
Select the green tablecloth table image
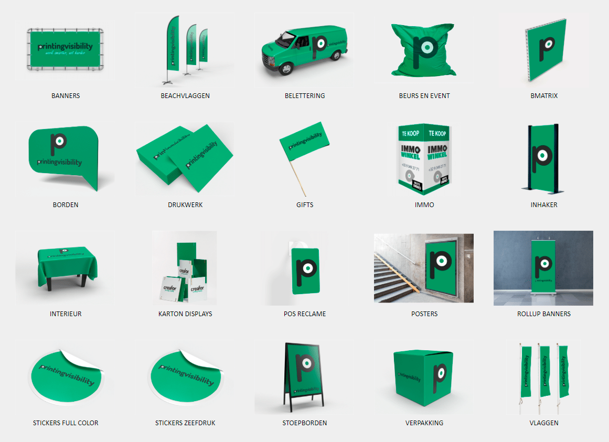[65, 268]
